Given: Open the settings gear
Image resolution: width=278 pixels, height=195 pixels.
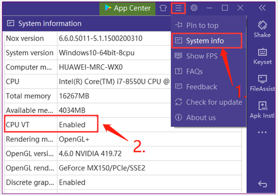Looking at the screenshot, I should click(x=194, y=8).
